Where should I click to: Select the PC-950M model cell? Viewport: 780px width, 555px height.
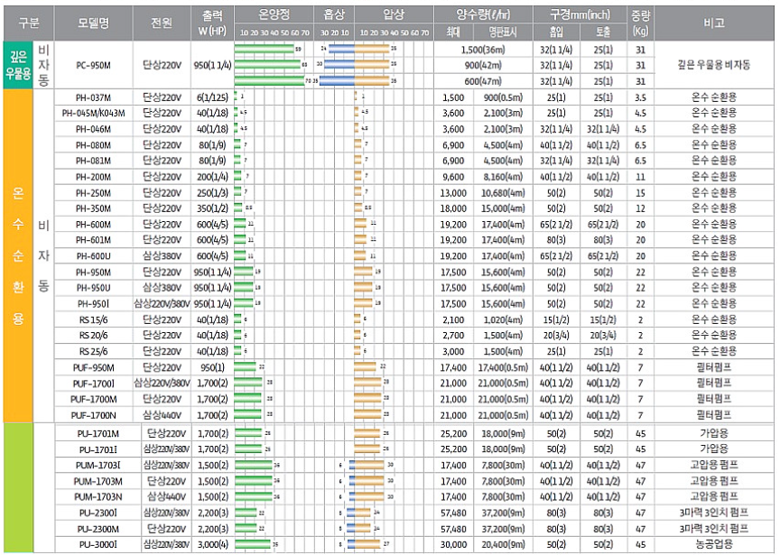pos(94,65)
